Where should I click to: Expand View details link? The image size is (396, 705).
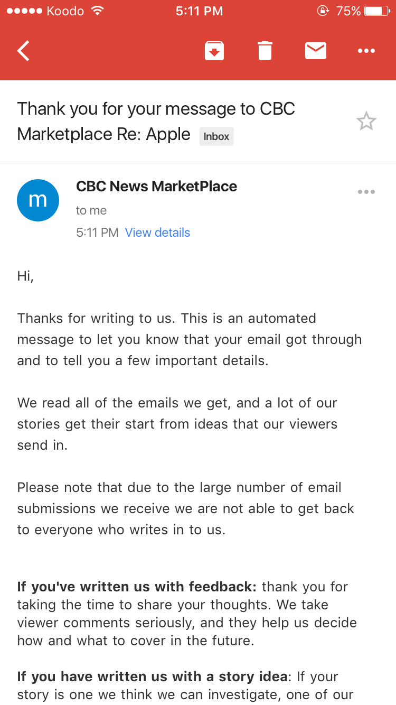coord(157,233)
